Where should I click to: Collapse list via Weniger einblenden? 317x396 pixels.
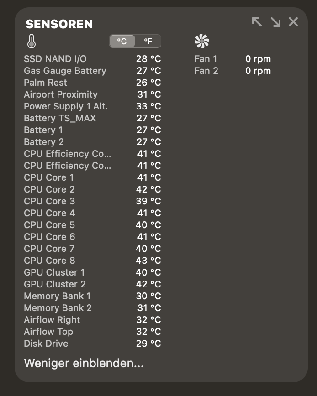[x=84, y=363]
